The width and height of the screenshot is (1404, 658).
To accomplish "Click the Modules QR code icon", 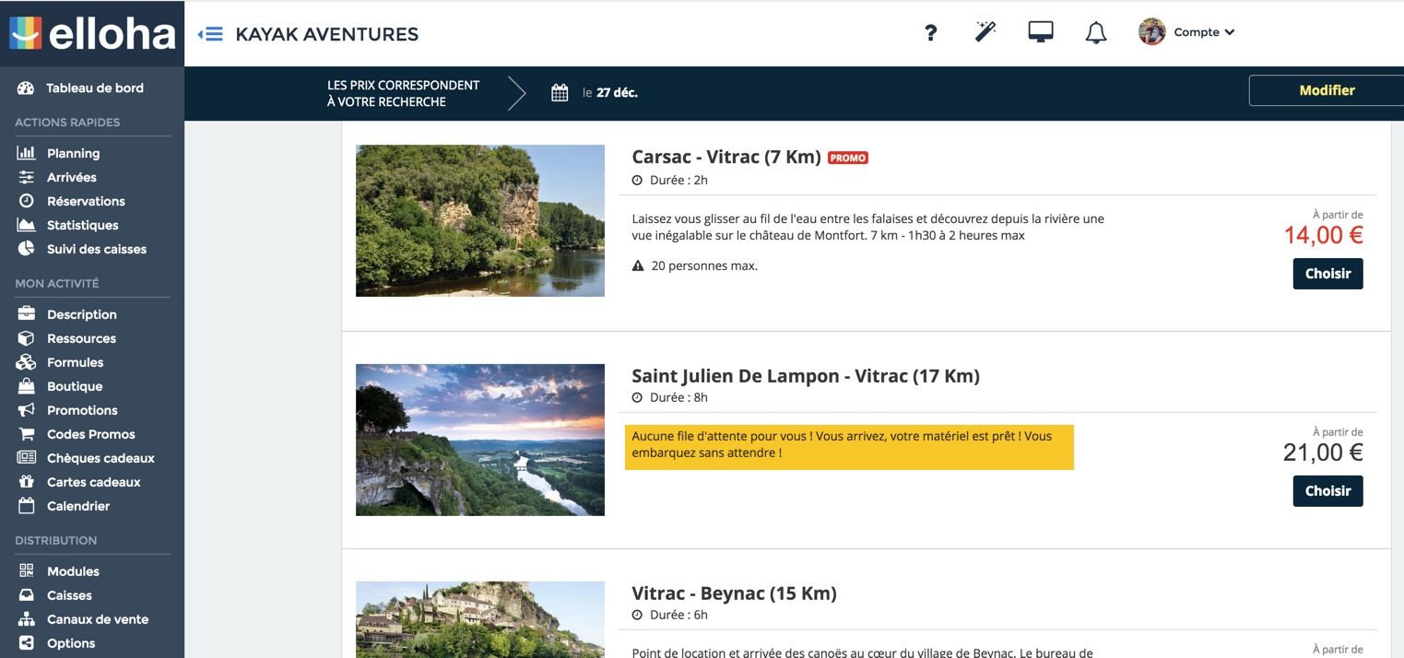I will coord(26,571).
